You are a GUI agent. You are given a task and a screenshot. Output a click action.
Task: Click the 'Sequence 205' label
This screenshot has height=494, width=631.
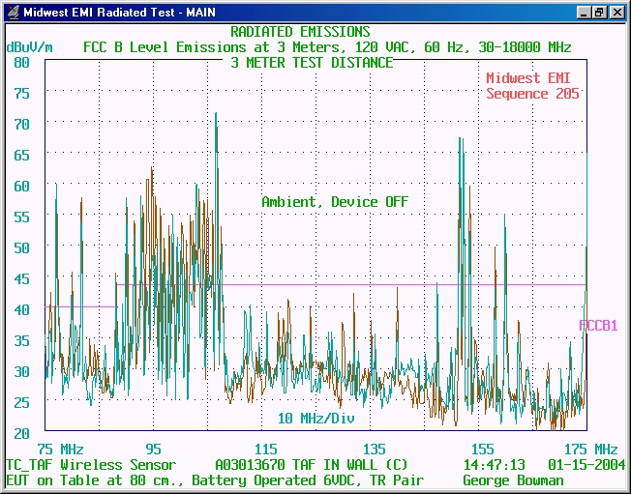pos(532,94)
